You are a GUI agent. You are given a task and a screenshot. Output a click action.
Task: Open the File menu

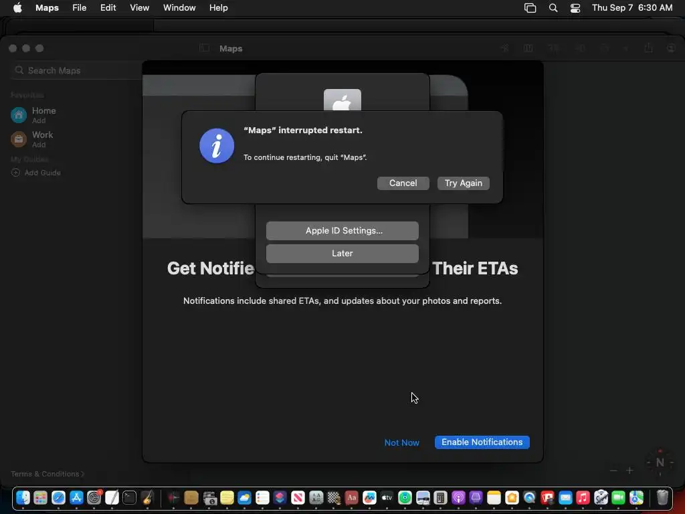79,7
